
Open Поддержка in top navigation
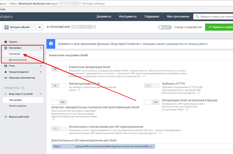[152, 17]
